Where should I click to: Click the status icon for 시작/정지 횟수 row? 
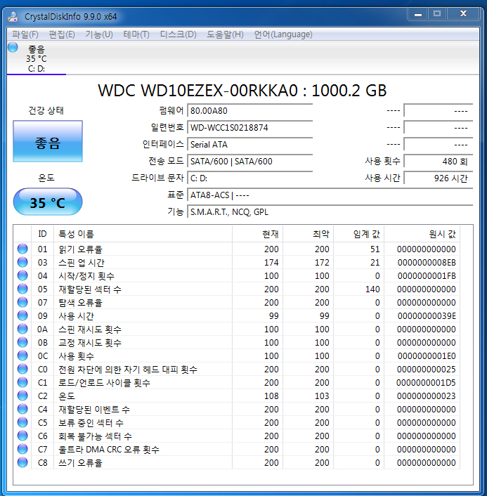point(22,275)
